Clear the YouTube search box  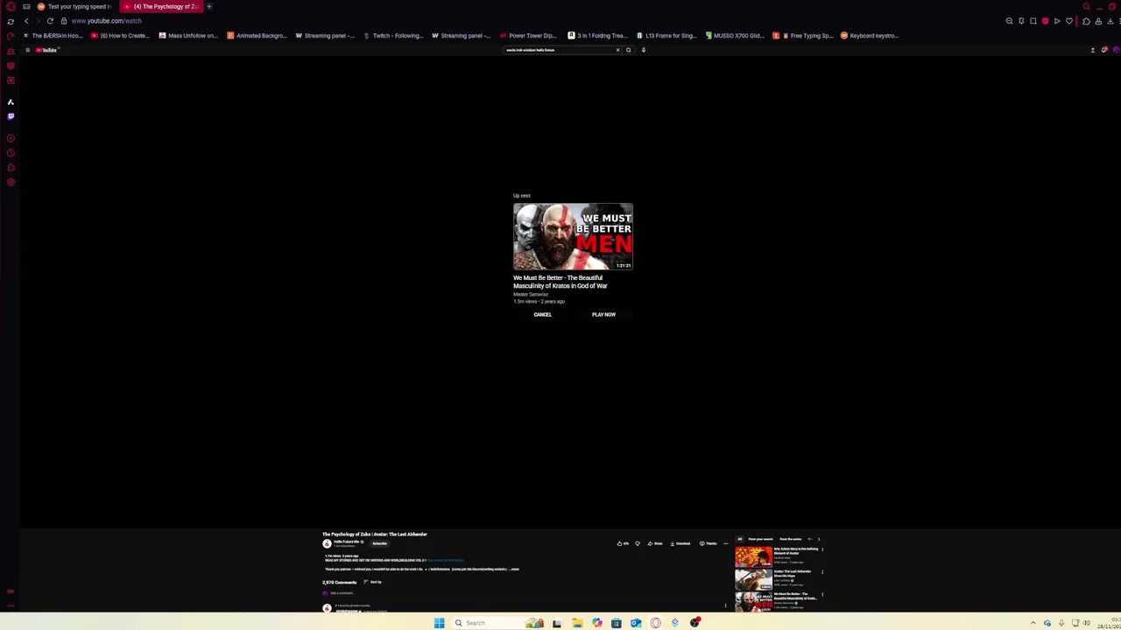pyautogui.click(x=617, y=50)
